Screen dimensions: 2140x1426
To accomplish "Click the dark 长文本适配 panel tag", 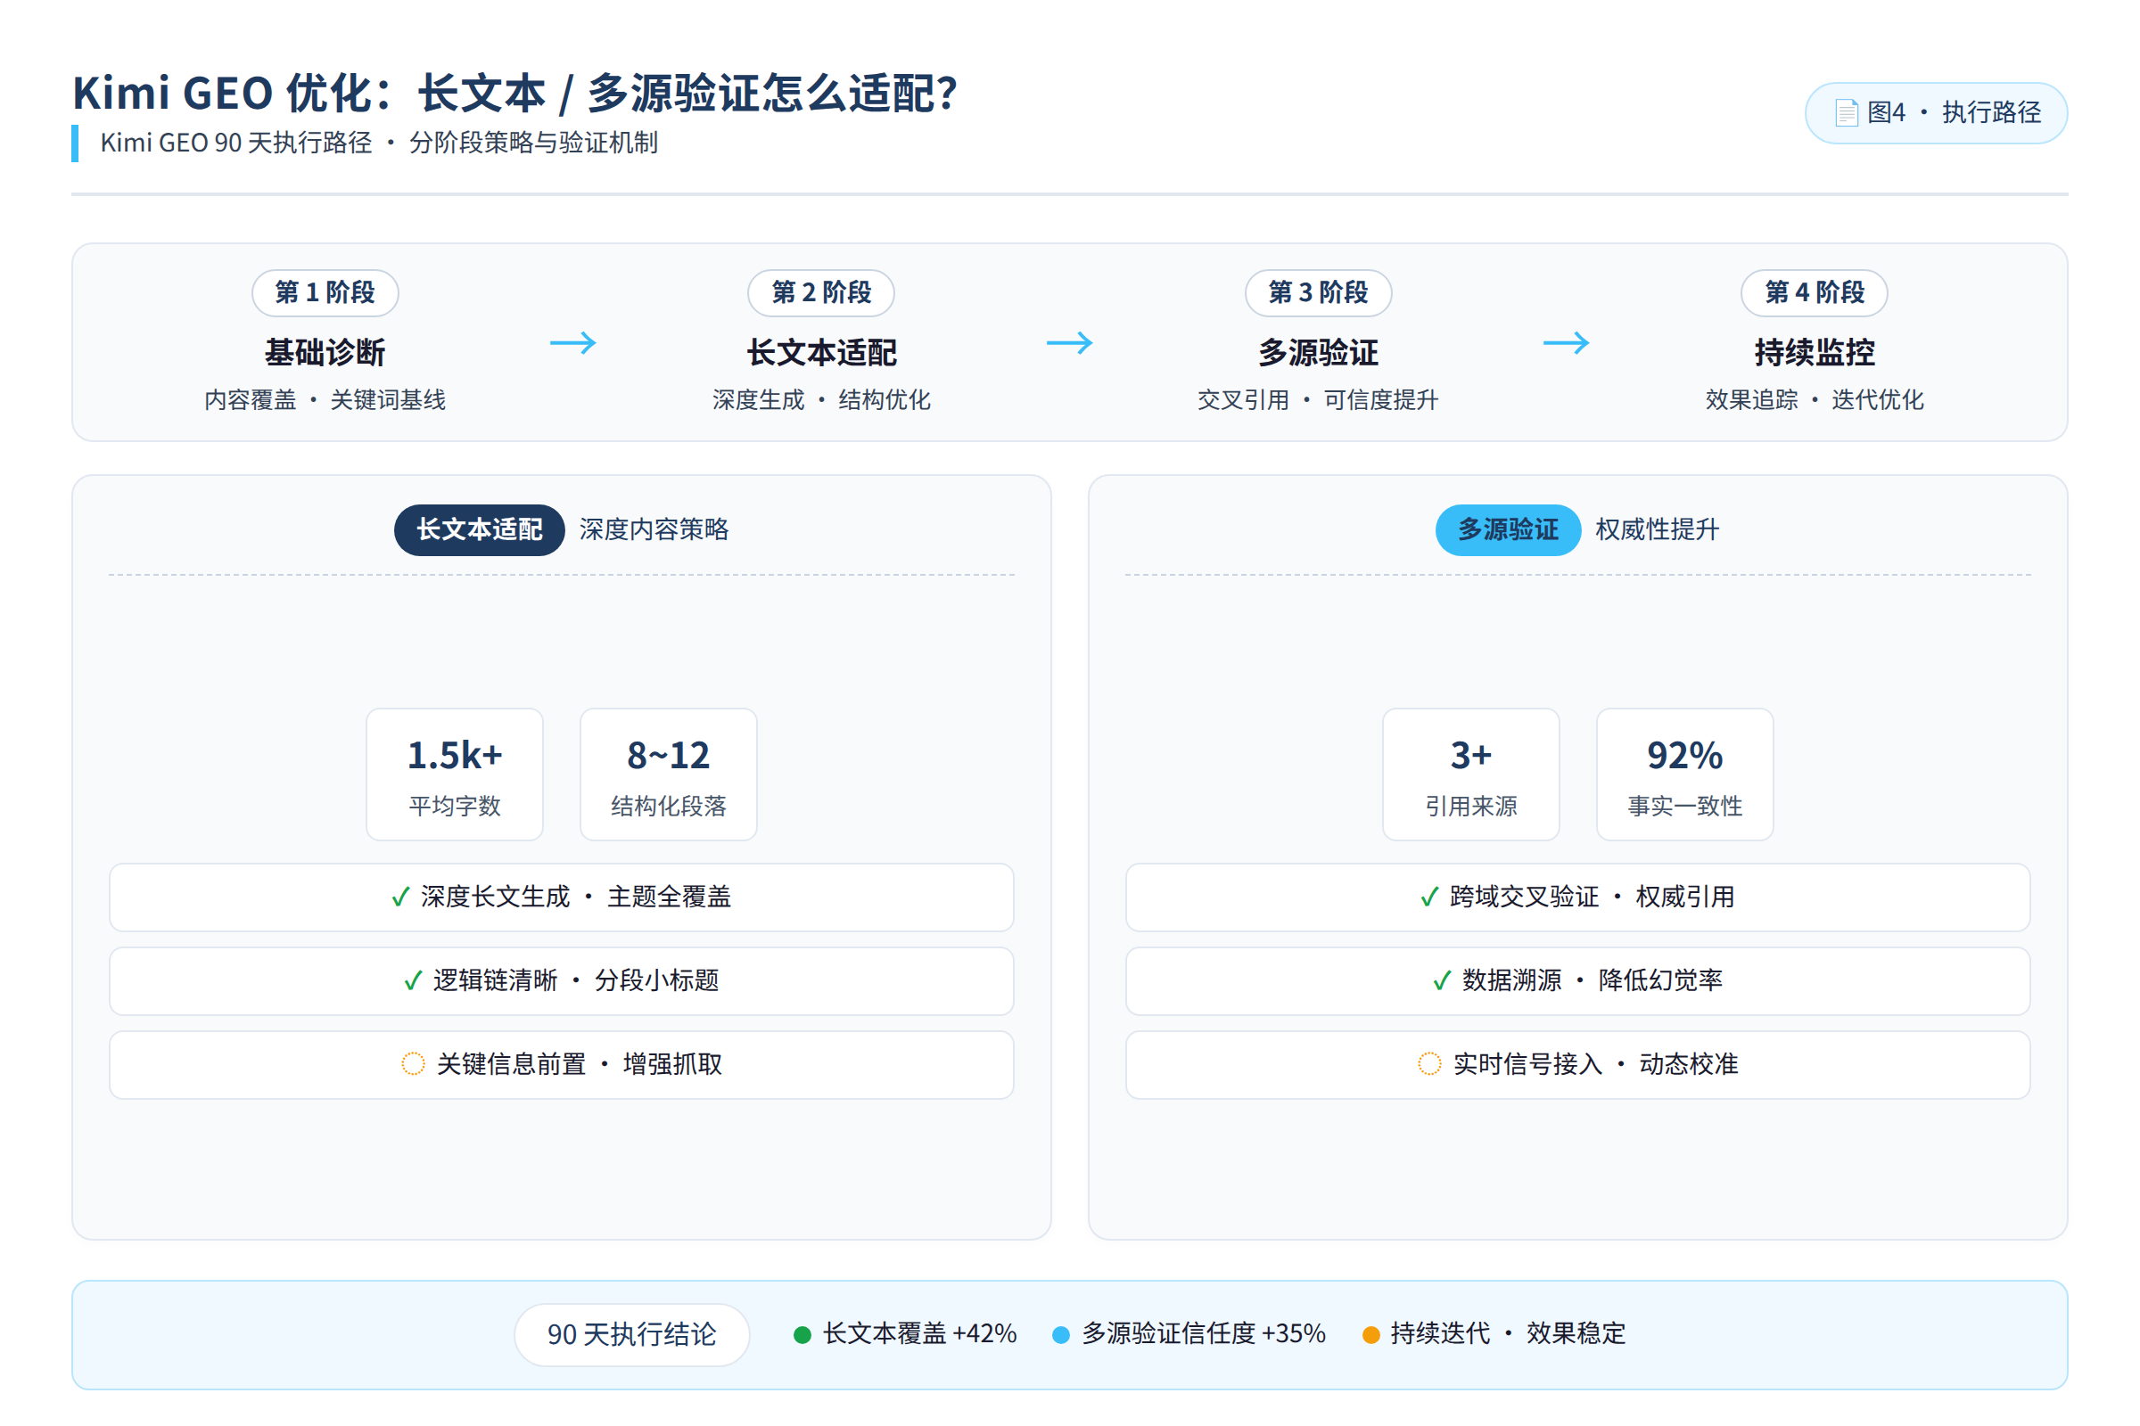I will point(480,530).
